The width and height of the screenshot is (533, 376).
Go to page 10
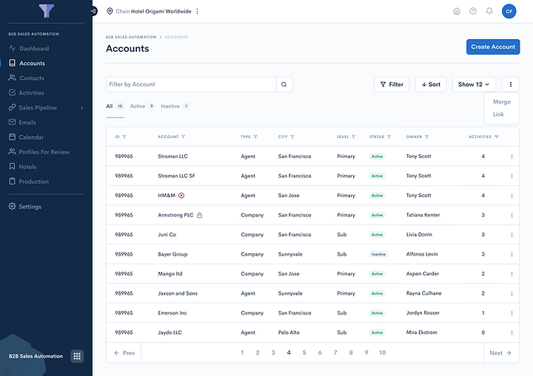[383, 352]
